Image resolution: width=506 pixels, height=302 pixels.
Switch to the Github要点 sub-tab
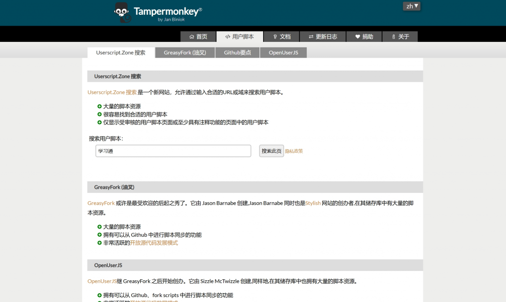pyautogui.click(x=237, y=52)
